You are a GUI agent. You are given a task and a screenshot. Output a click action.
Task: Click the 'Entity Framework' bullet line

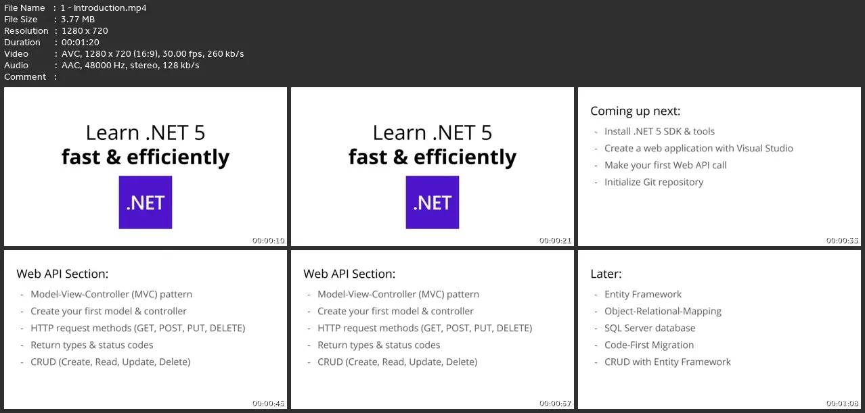pos(643,294)
